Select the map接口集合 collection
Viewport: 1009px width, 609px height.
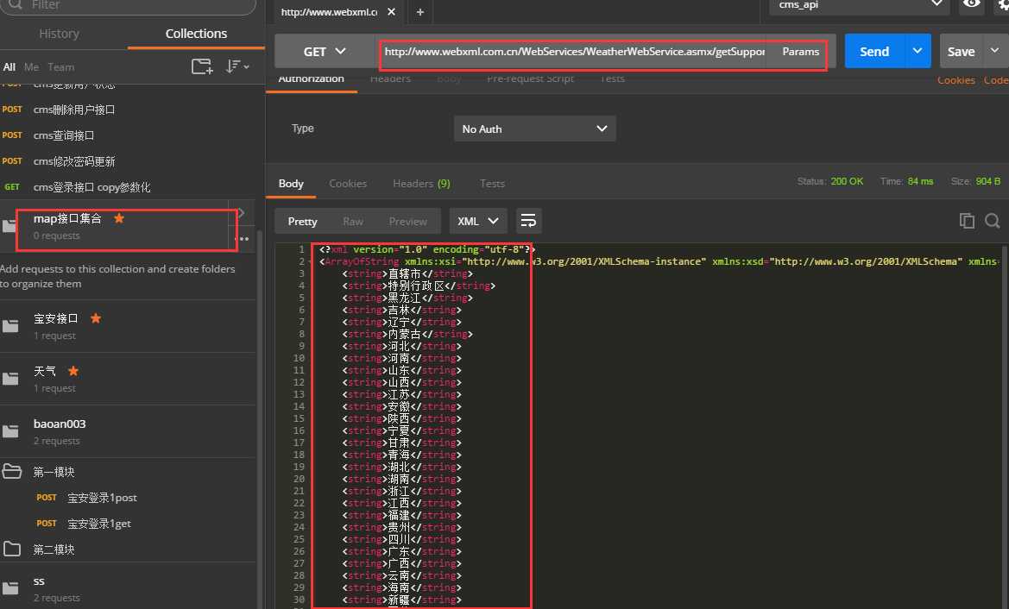[x=128, y=226]
